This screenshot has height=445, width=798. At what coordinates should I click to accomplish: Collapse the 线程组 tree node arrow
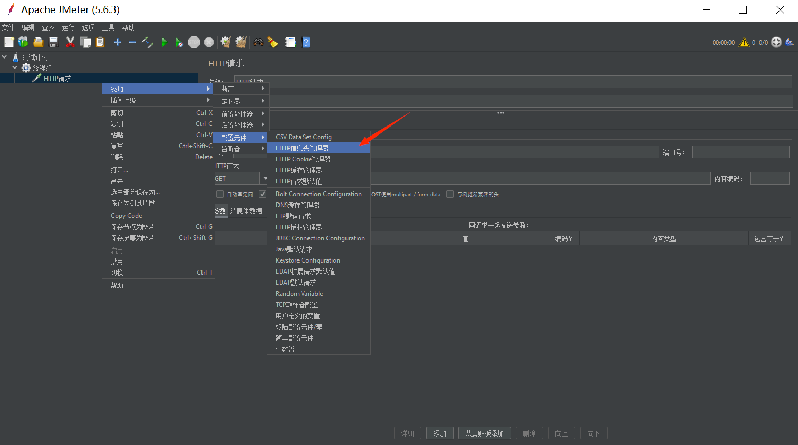click(x=15, y=67)
